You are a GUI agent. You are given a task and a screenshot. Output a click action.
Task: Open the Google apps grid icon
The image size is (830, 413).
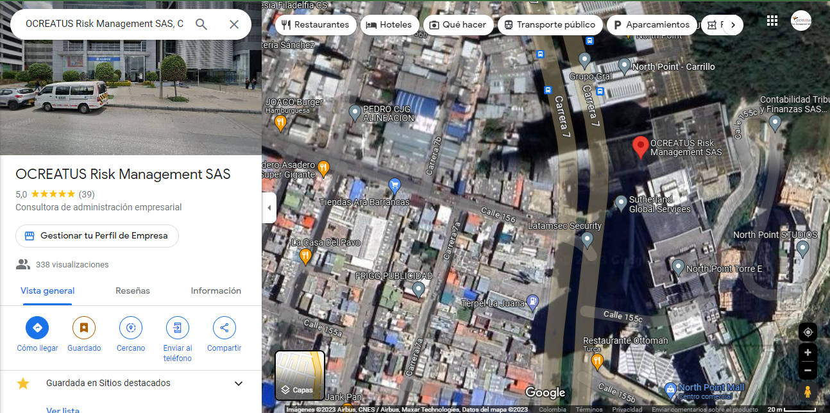coord(772,21)
